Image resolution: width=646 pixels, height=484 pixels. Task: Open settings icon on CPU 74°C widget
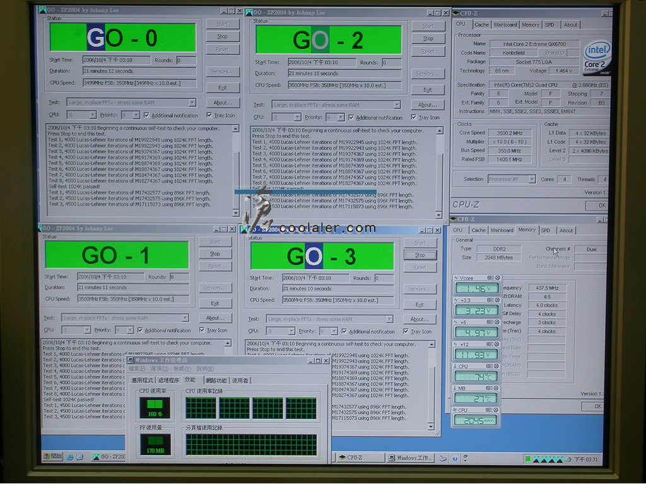click(490, 366)
